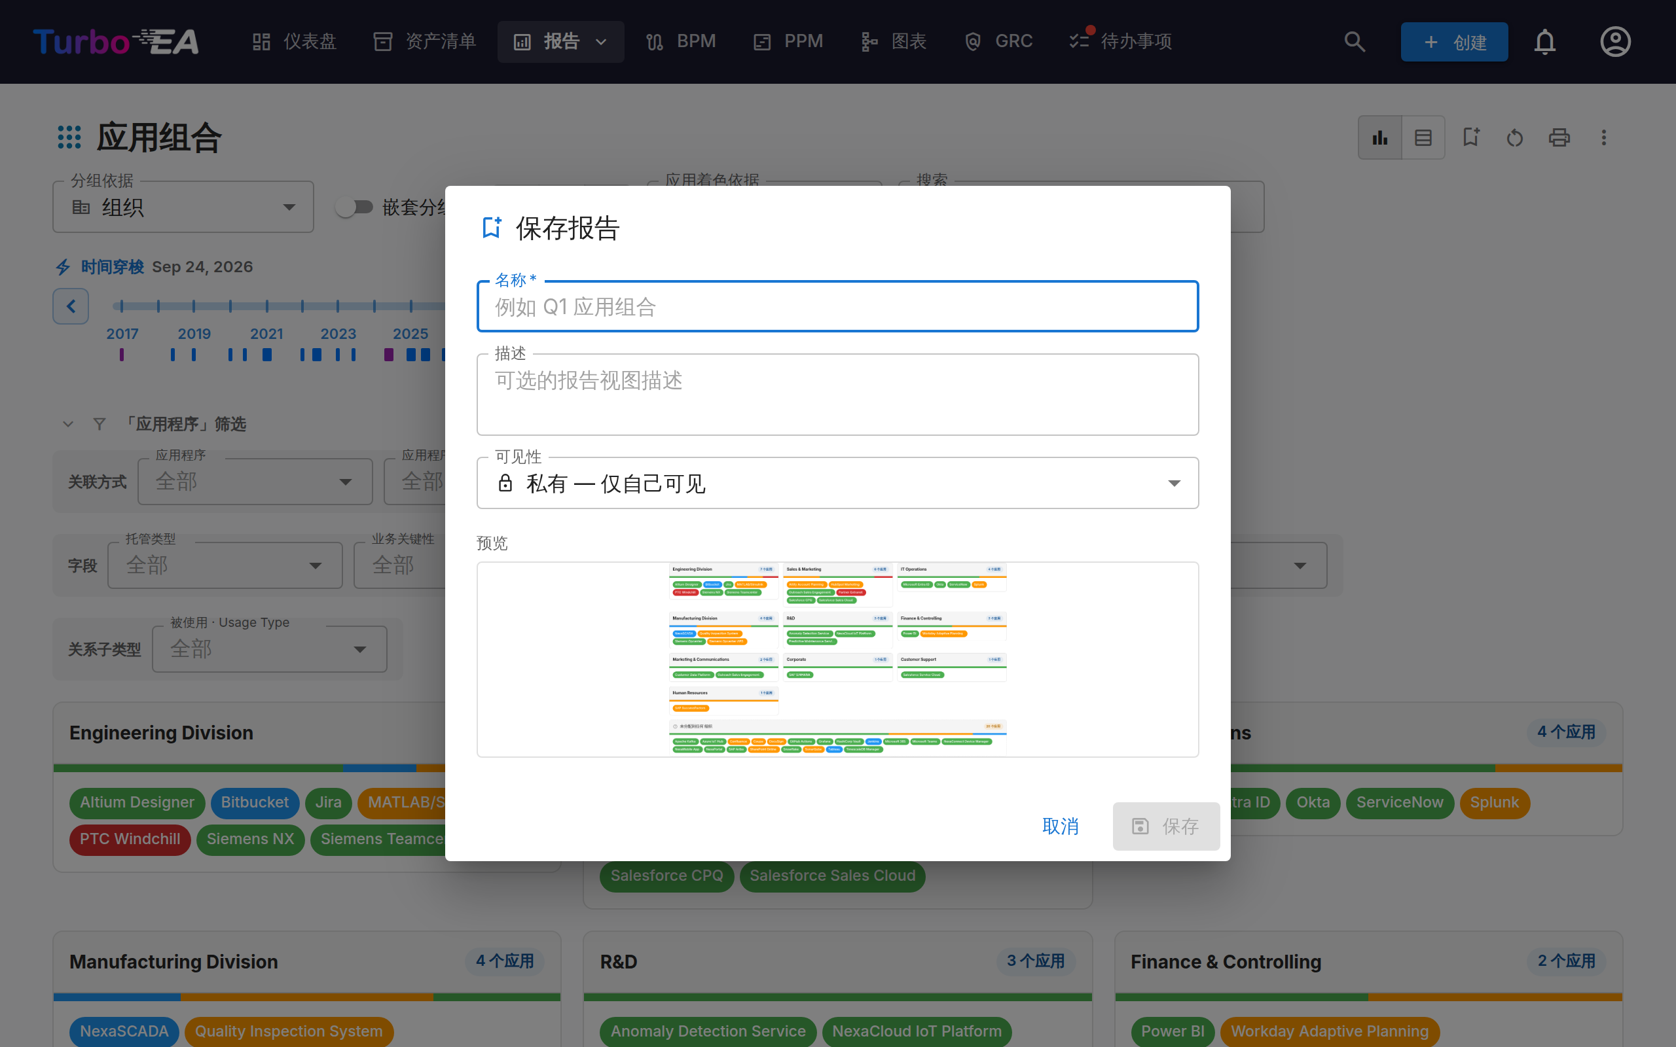Open the user account avatar menu
Viewport: 1676px width, 1047px height.
[1615, 41]
